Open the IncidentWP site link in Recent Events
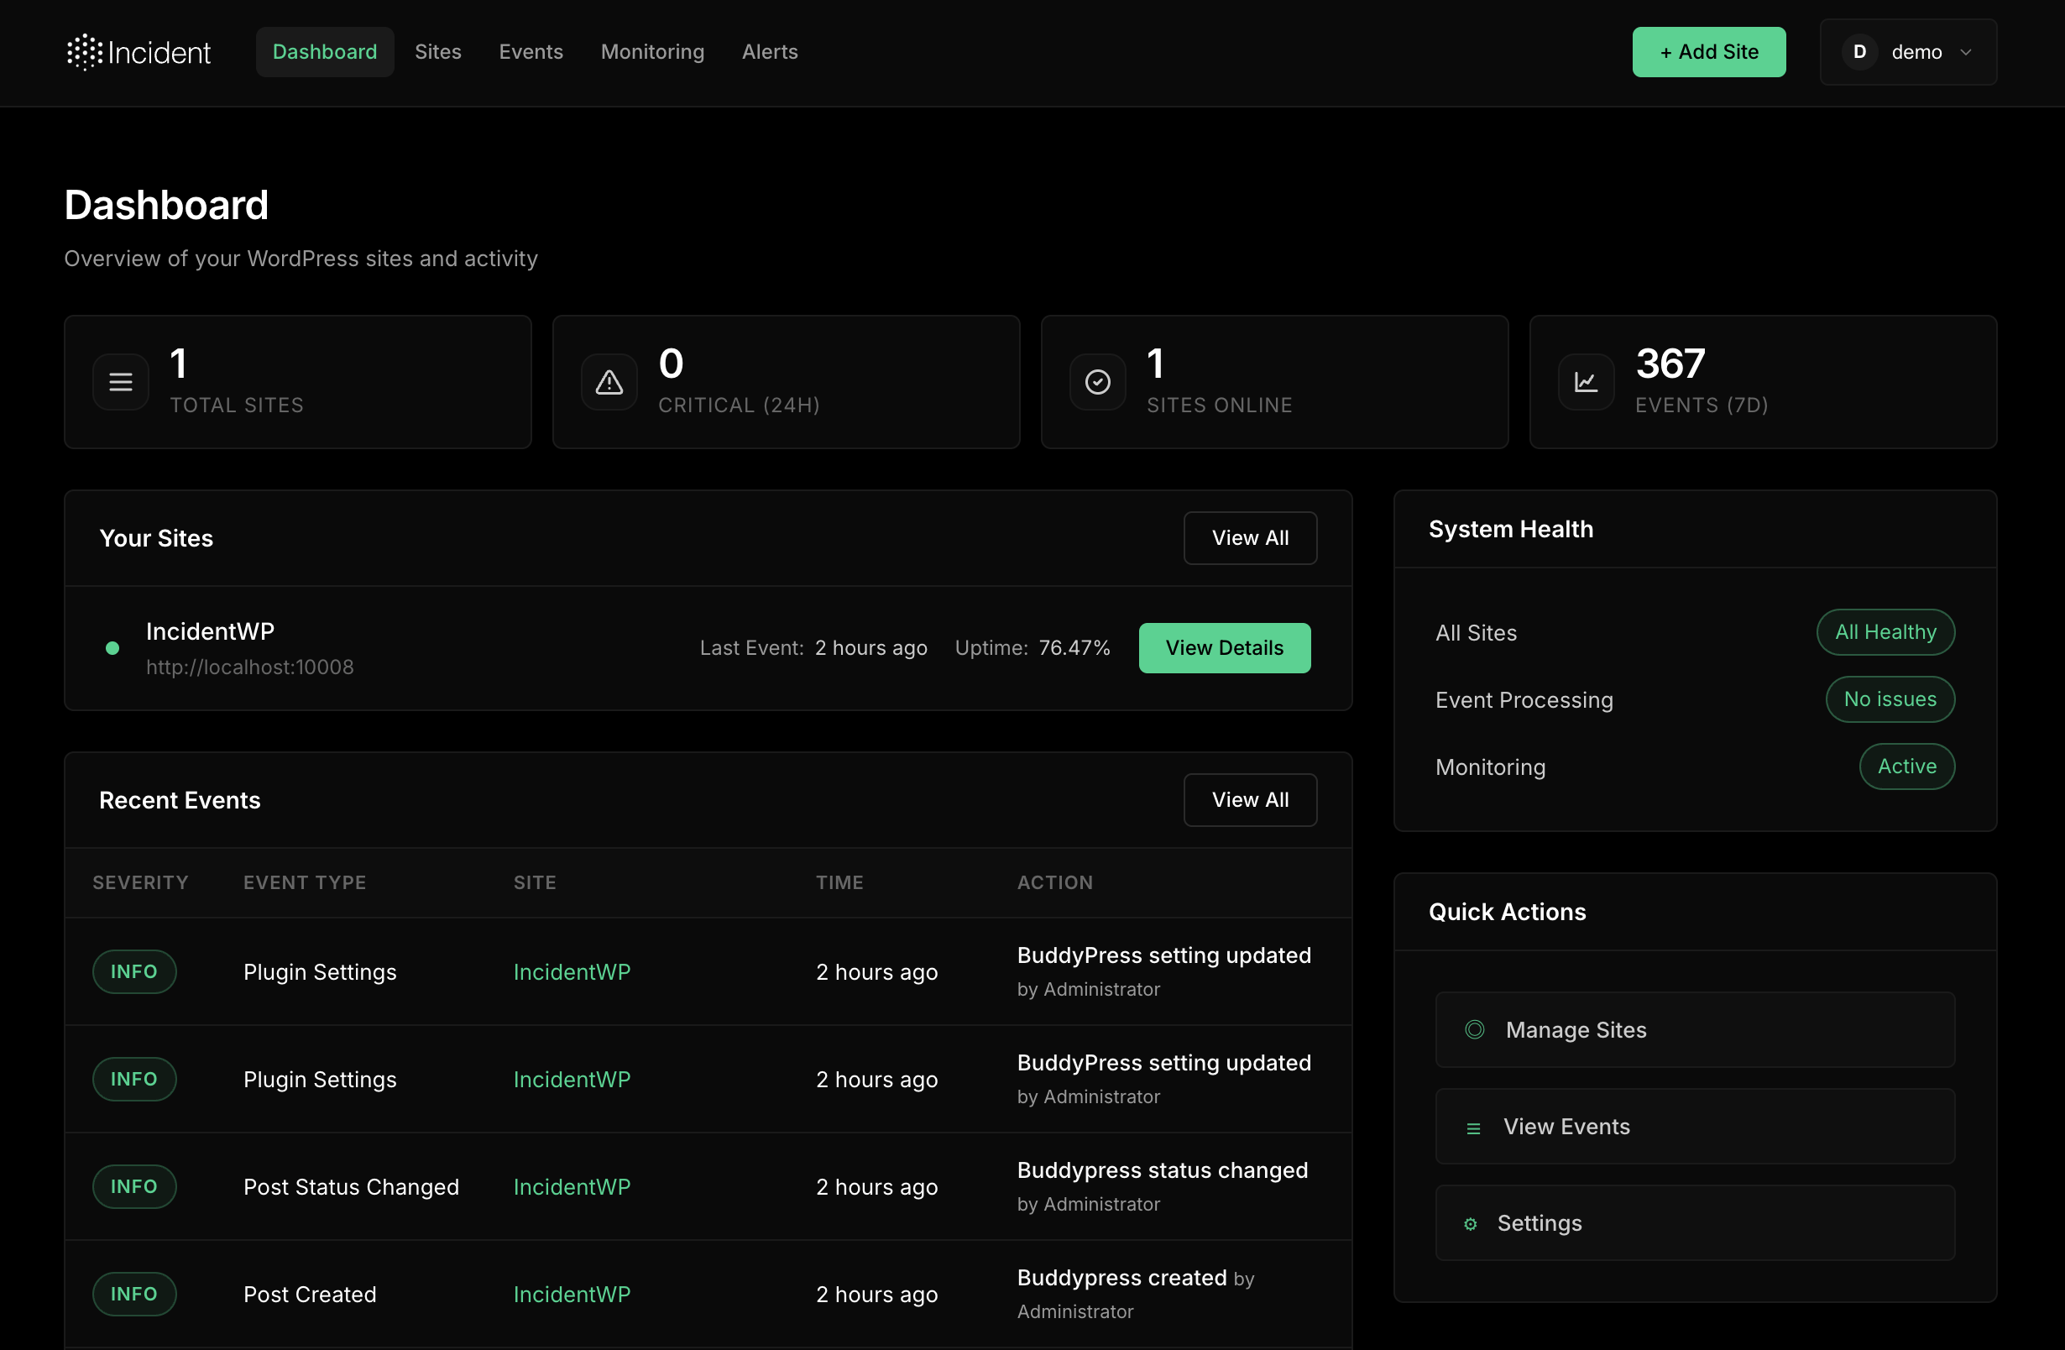2065x1350 pixels. (x=572, y=971)
